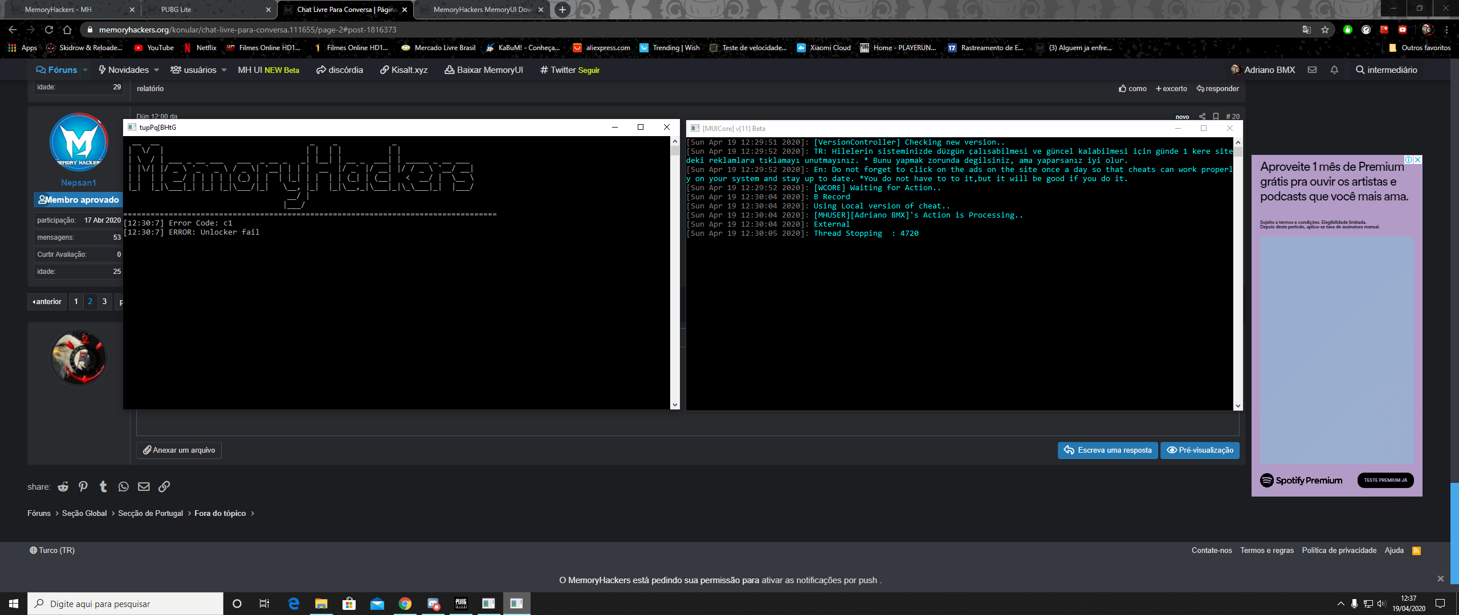Switch to the MemoryHackers - MH tab

(x=72, y=10)
